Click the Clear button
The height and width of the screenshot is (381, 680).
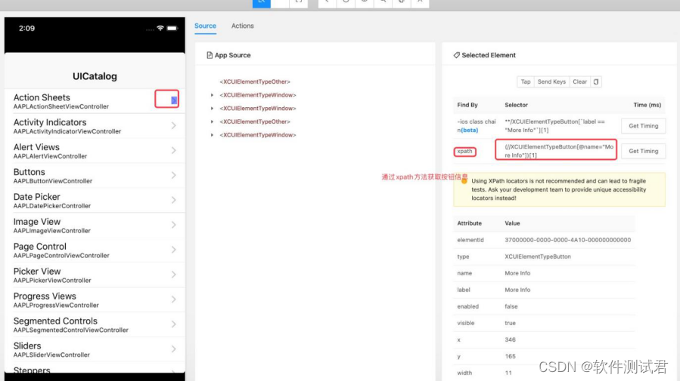[579, 81]
